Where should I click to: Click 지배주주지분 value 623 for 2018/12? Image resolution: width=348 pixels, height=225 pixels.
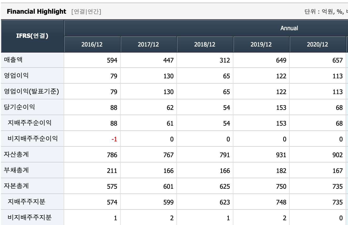[224, 202]
